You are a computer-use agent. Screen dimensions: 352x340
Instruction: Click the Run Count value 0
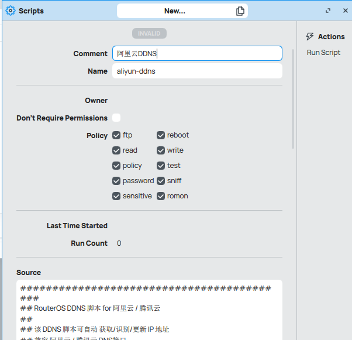pos(119,243)
